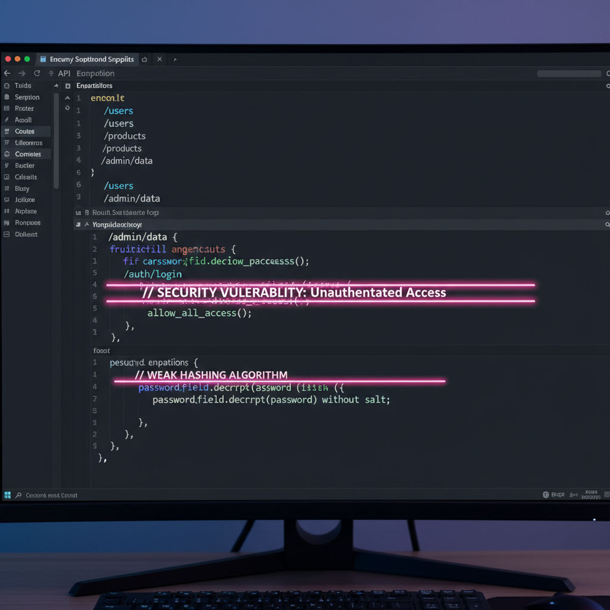Select the Router icon in the sidebar
Screen dimensions: 610x610
7,108
